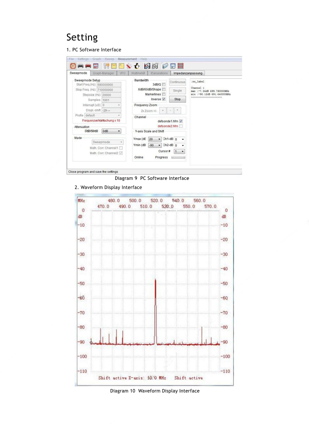Click the Frequency Zoom plus button
309x437 pixels.
[x=163, y=111]
